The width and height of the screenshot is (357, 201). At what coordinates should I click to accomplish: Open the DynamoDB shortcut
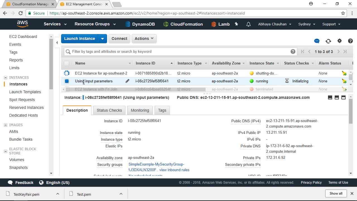(x=140, y=24)
